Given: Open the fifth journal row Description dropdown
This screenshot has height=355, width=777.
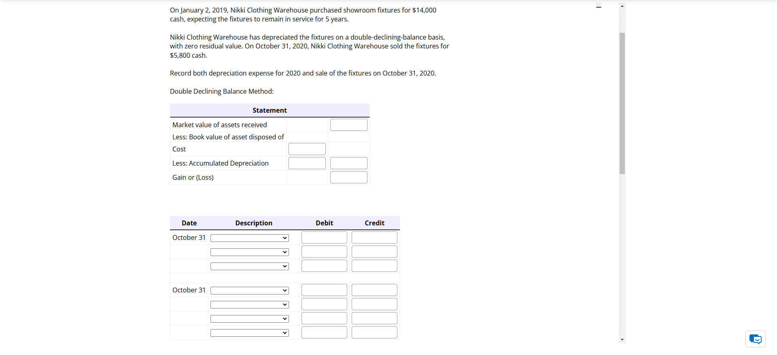Looking at the screenshot, I should coord(250,305).
